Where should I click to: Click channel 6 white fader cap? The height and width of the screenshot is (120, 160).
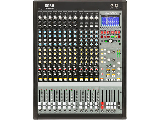[65, 105]
